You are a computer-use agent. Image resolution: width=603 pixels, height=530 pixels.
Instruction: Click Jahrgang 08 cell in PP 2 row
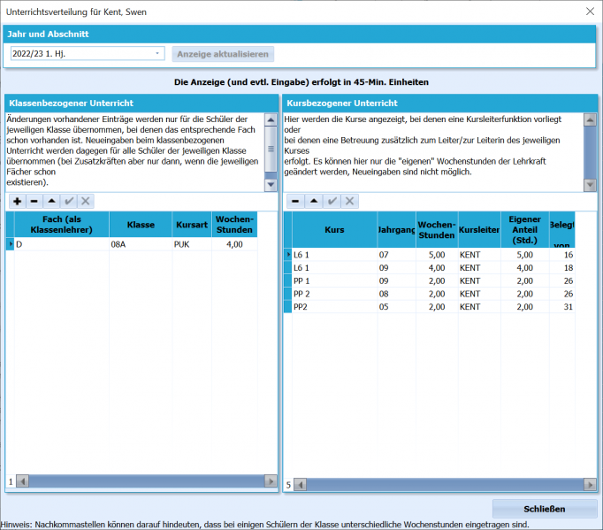coord(396,294)
